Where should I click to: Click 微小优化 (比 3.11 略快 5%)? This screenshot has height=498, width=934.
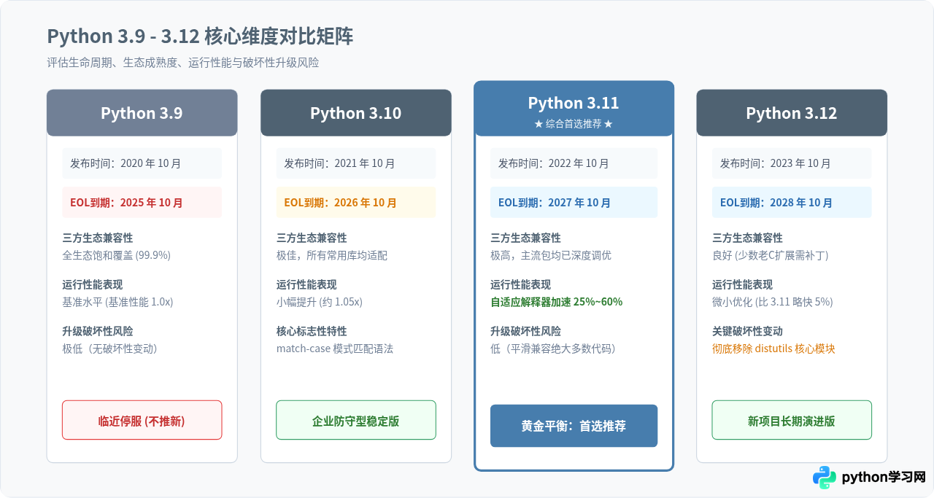773,302
